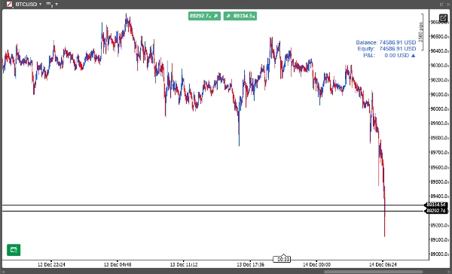Image resolution: width=452 pixels, height=274 pixels.
Task: Click the green 89334.5 buy price button
Action: coord(240,16)
